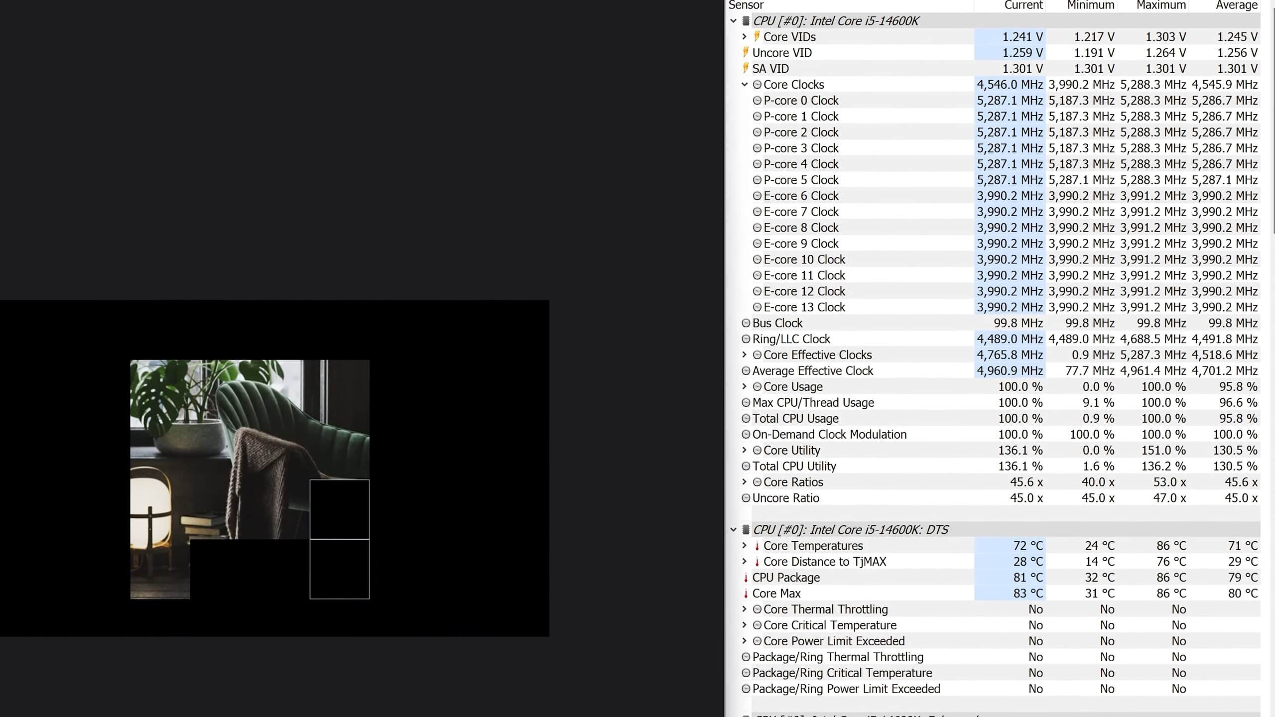Click the circle icon next to Ring/LLC Clock
The image size is (1275, 717).
click(x=746, y=339)
